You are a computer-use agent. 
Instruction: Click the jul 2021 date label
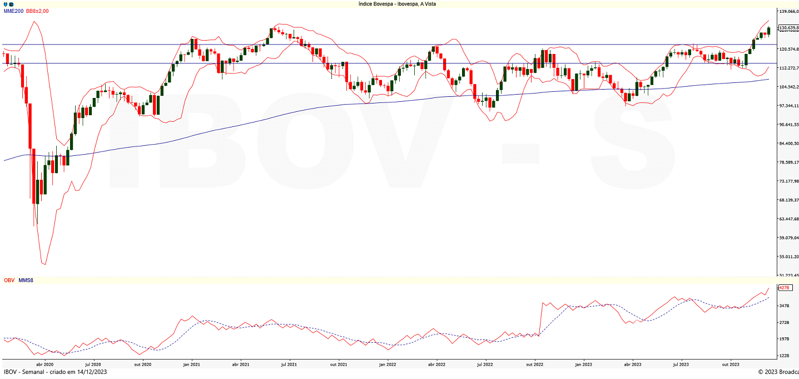coord(289,365)
